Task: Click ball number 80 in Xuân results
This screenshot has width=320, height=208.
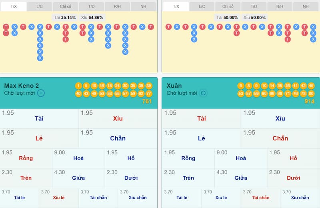Action: pyautogui.click(x=311, y=94)
